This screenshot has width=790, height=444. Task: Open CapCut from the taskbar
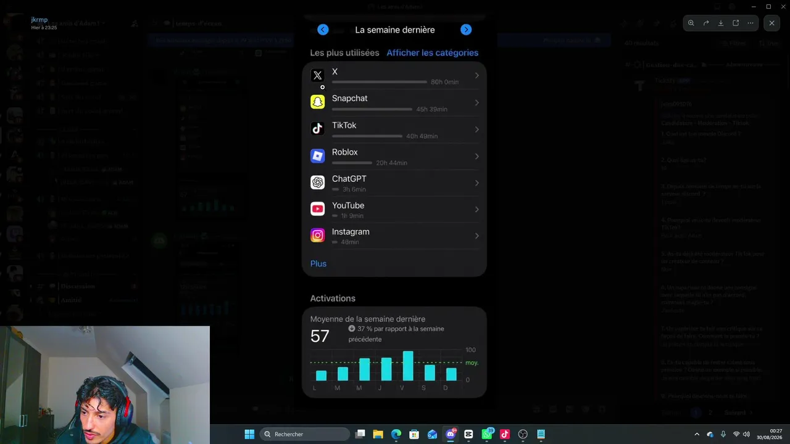pyautogui.click(x=468, y=434)
